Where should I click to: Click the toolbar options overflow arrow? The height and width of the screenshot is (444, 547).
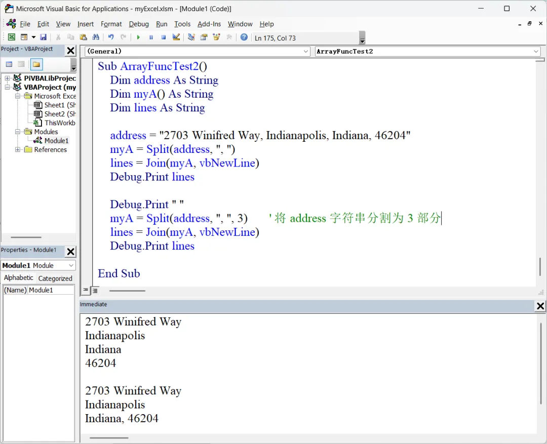point(363,37)
